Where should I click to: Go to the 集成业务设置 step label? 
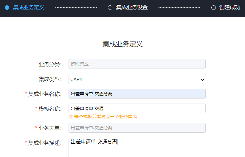pyautogui.click(x=132, y=7)
